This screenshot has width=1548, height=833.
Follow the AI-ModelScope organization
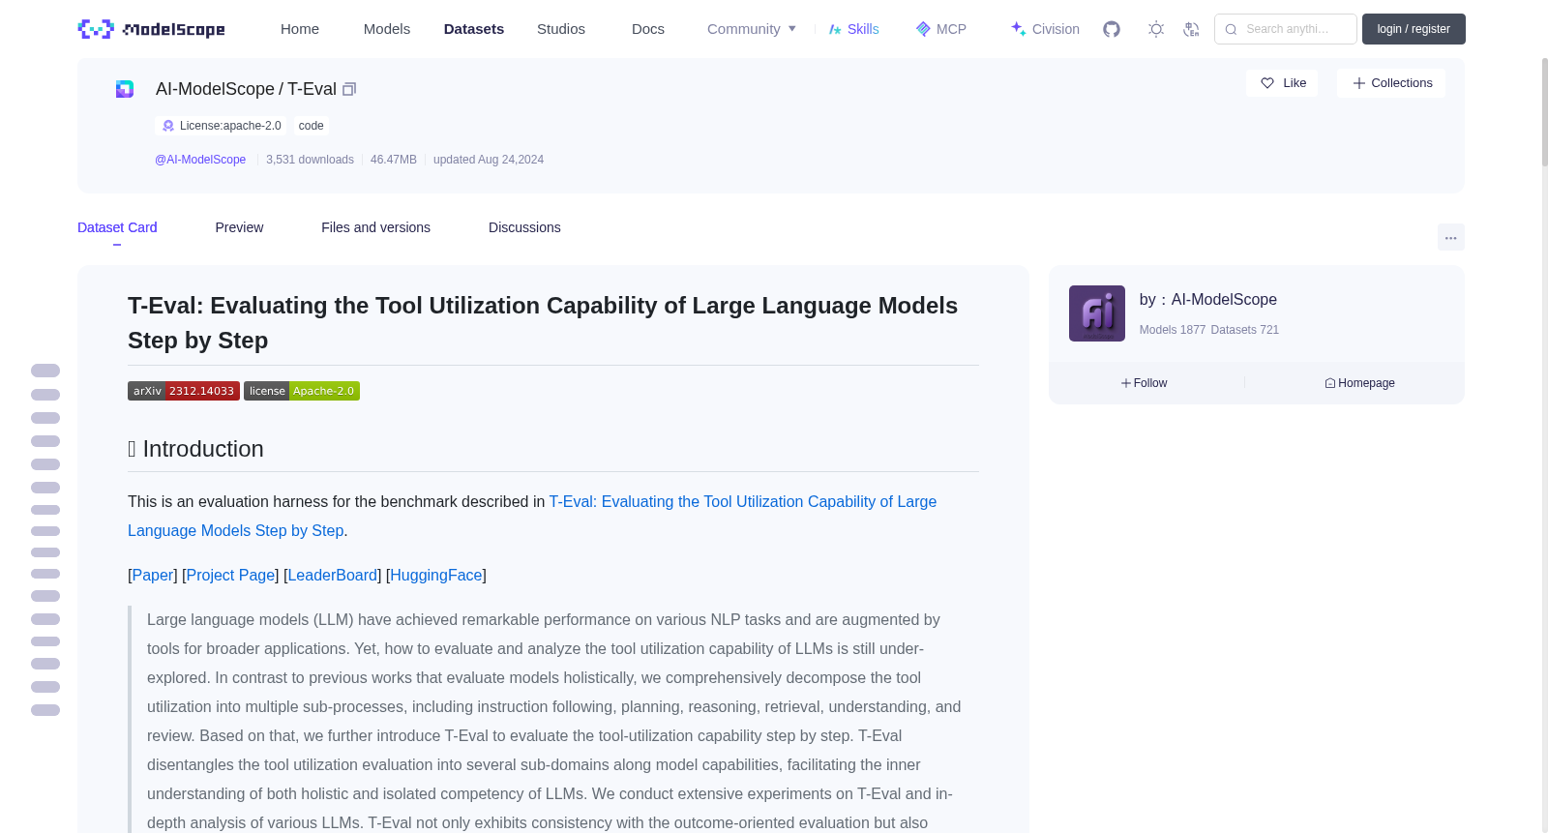coord(1145,383)
